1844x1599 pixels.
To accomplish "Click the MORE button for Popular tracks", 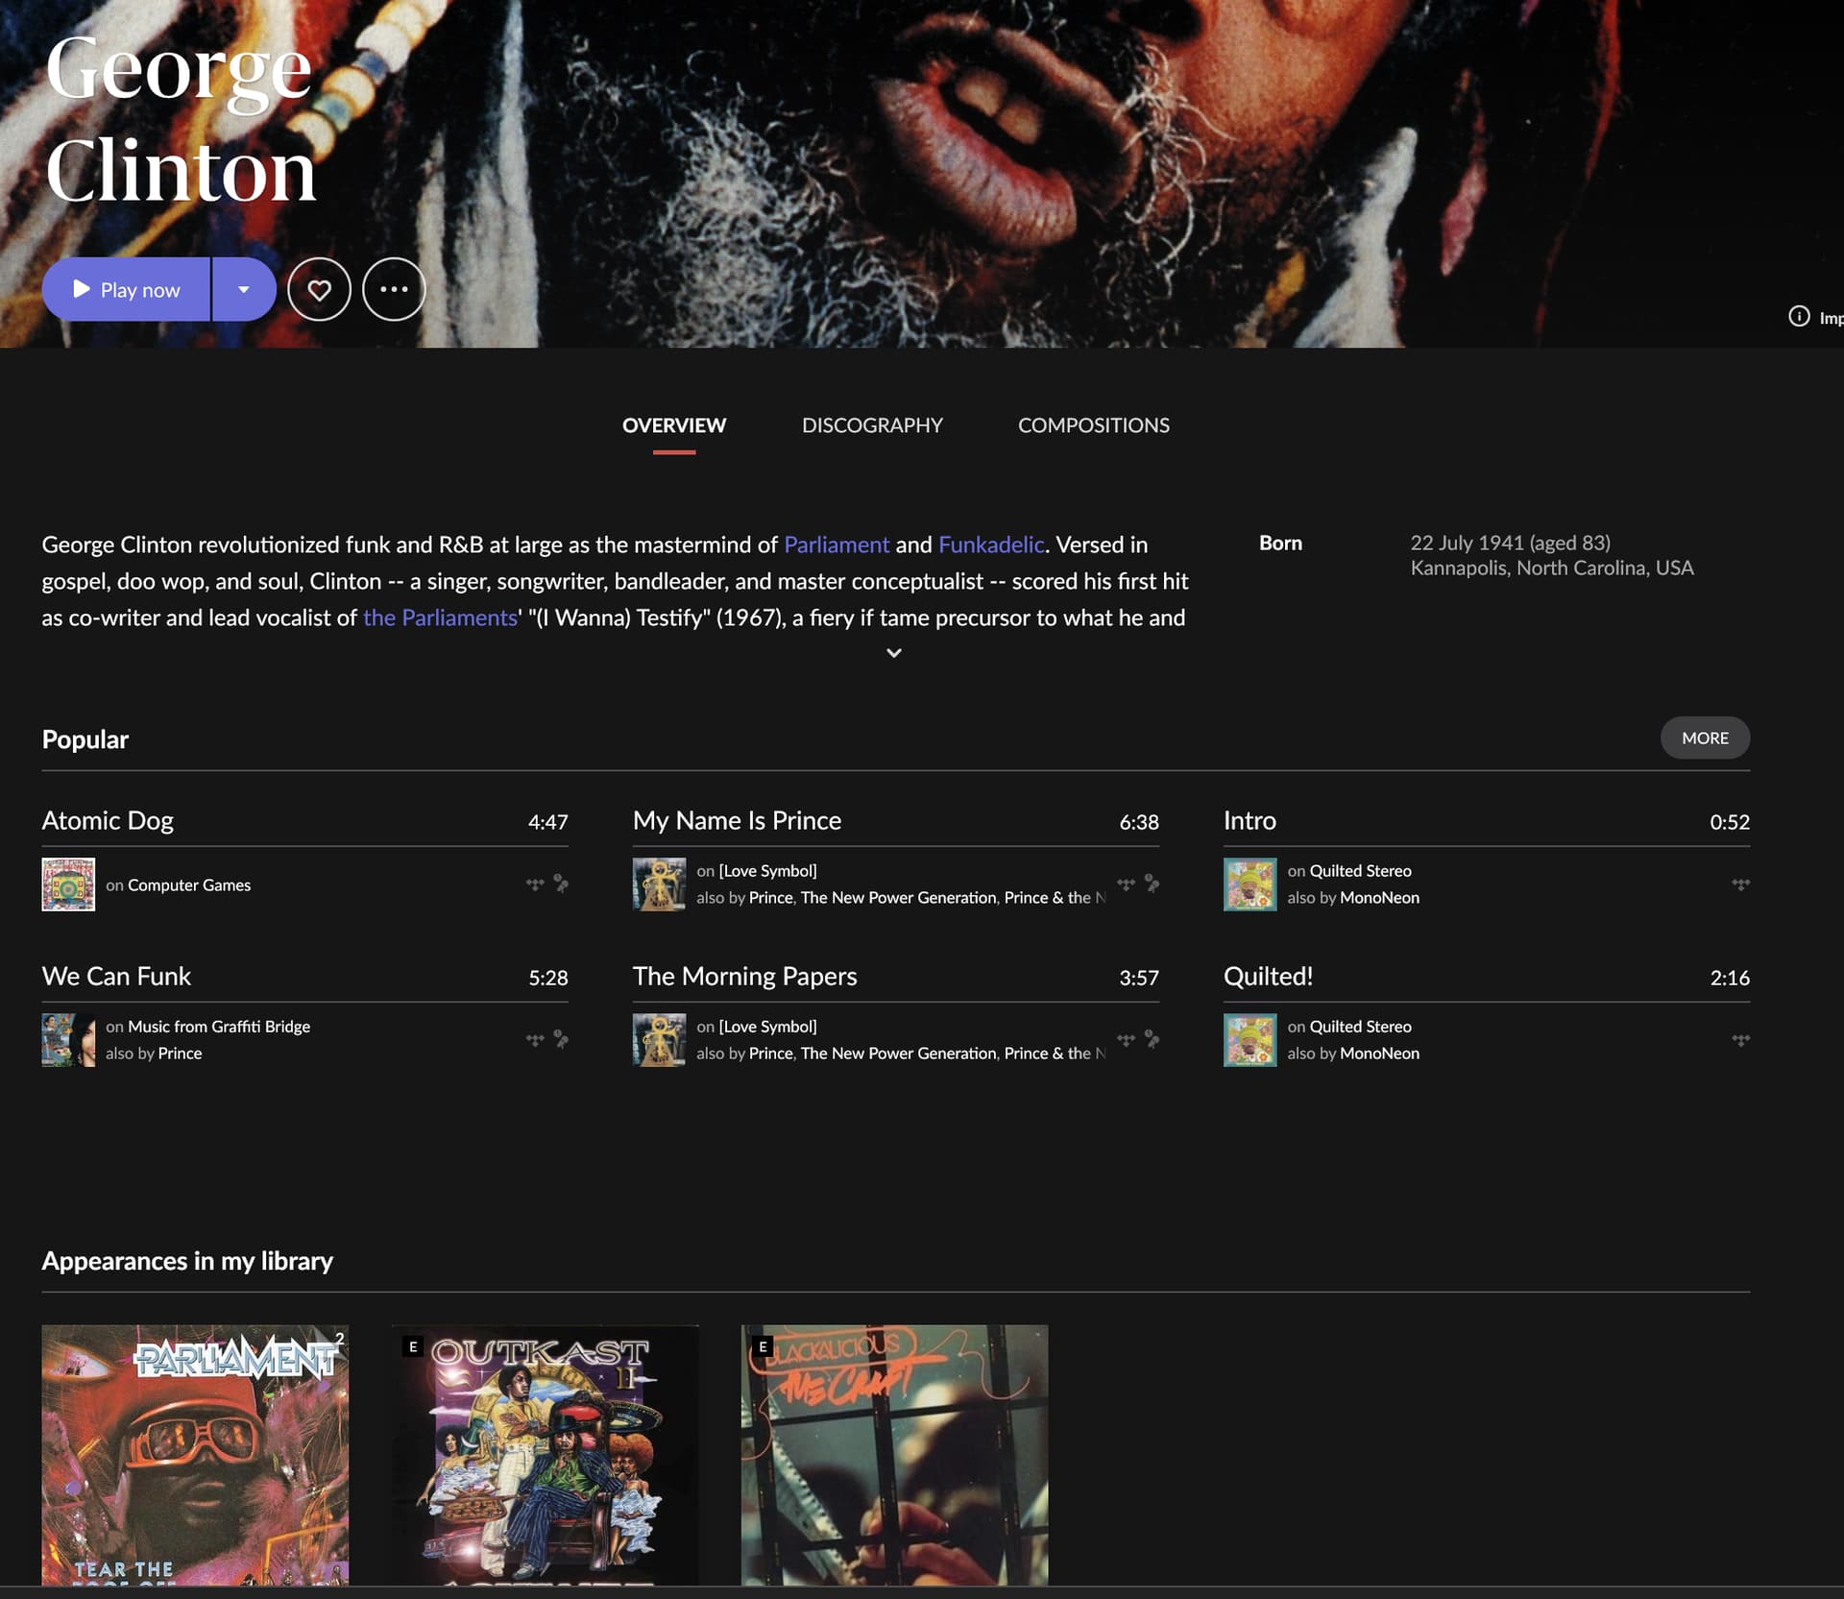I will tap(1705, 738).
